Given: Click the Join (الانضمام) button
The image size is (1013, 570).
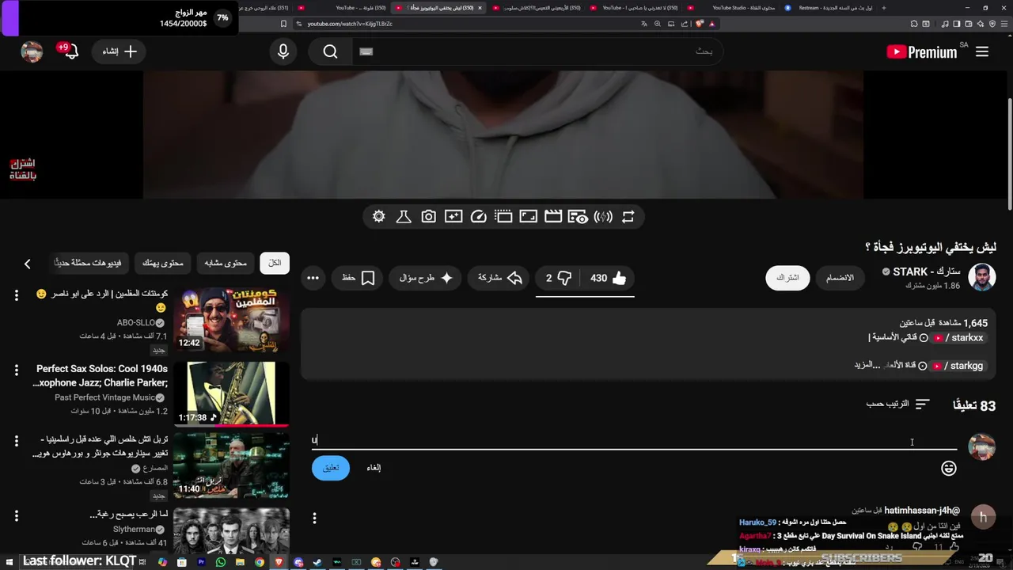Looking at the screenshot, I should pyautogui.click(x=840, y=278).
